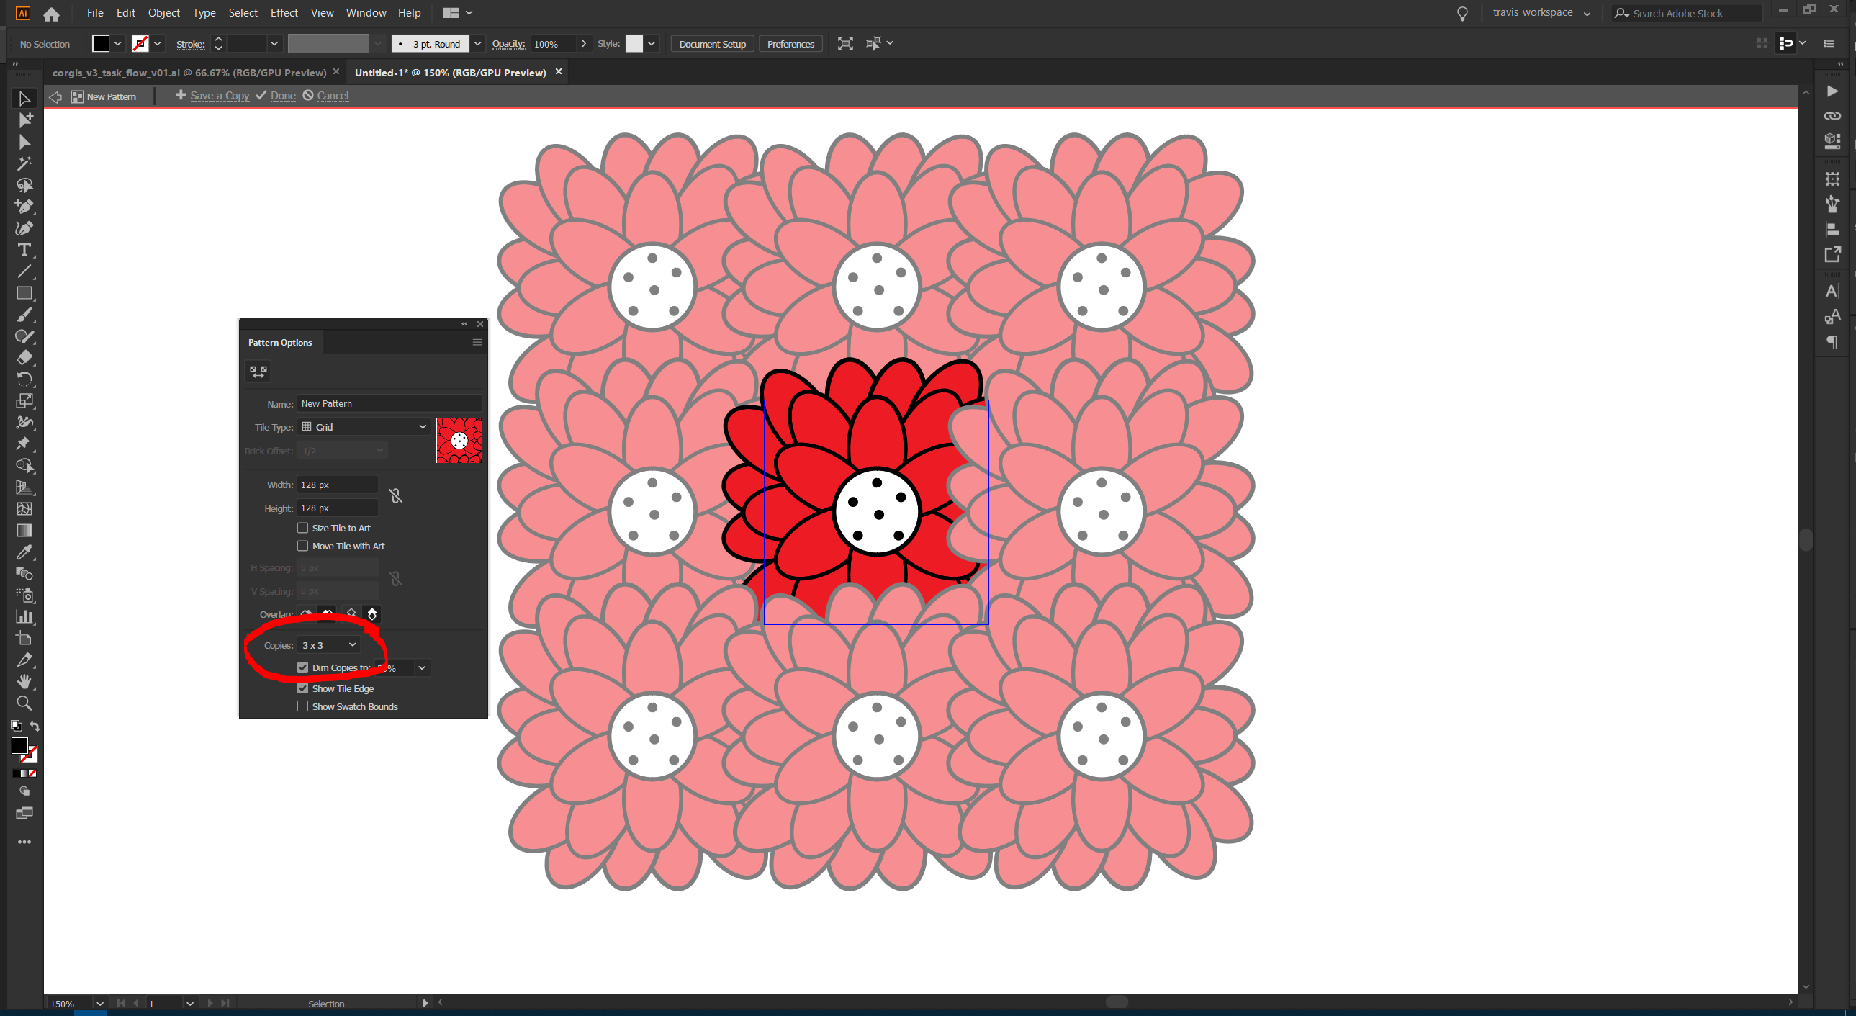Select the Rectangle tool
The image size is (1856, 1016).
pyautogui.click(x=24, y=293)
